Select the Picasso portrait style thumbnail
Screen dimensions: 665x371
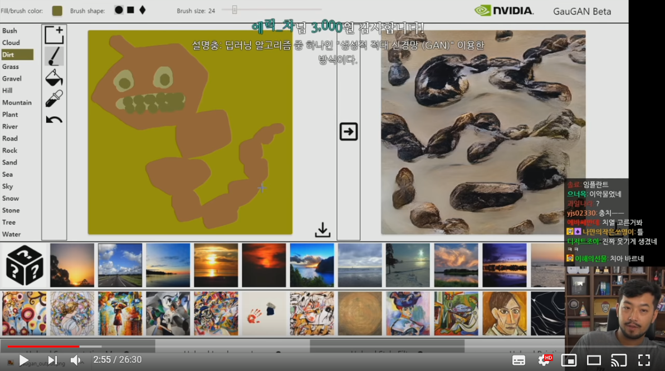coord(505,313)
